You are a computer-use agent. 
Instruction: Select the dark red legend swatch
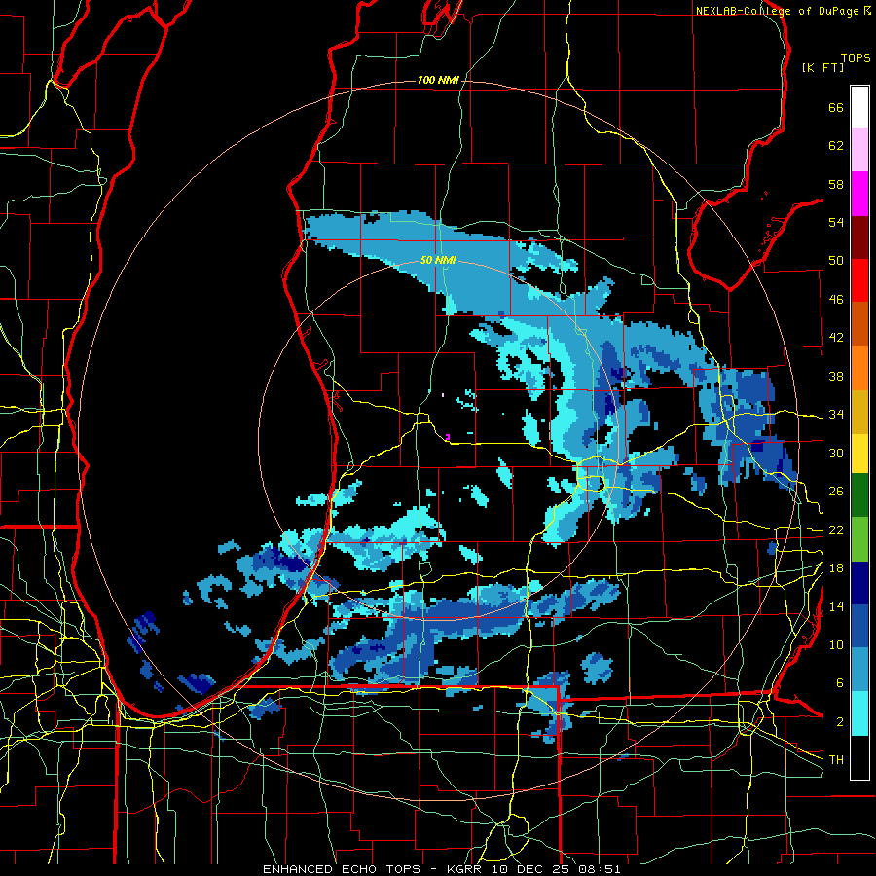859,237
